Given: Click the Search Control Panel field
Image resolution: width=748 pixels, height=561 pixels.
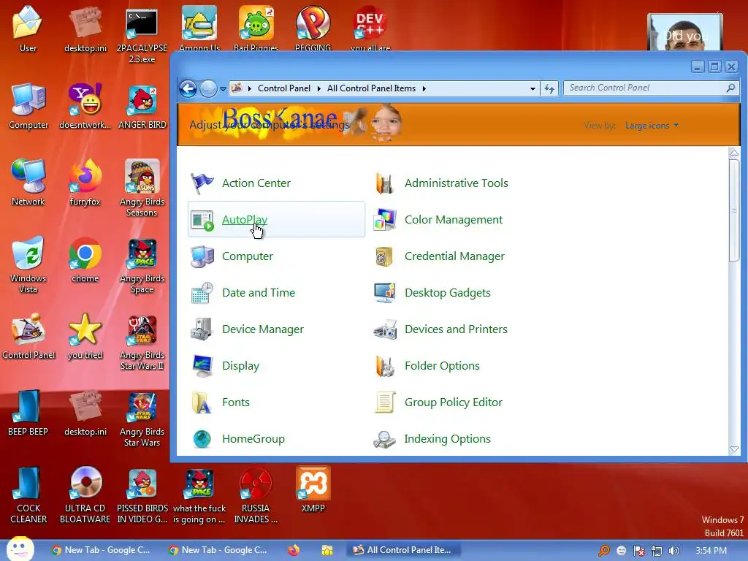Looking at the screenshot, I should (651, 88).
